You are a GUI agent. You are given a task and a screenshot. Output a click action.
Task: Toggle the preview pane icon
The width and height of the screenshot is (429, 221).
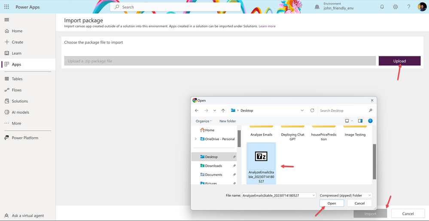pyautogui.click(x=360, y=121)
